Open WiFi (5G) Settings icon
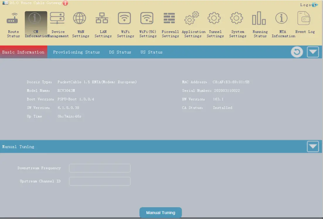The image size is (323, 219). tap(147, 18)
